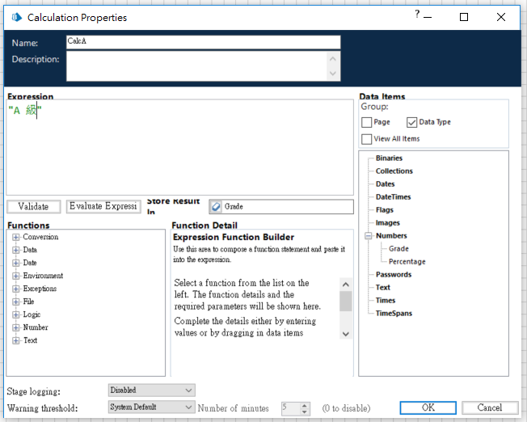The image size is (527, 422).
Task: Click the Function Detail scroll up arrow
Action: (x=345, y=285)
